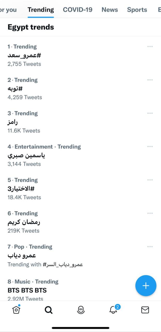Open more options for رمضان كريم trend
Image resolution: width=161 pixels, height=332 pixels.
(150, 213)
